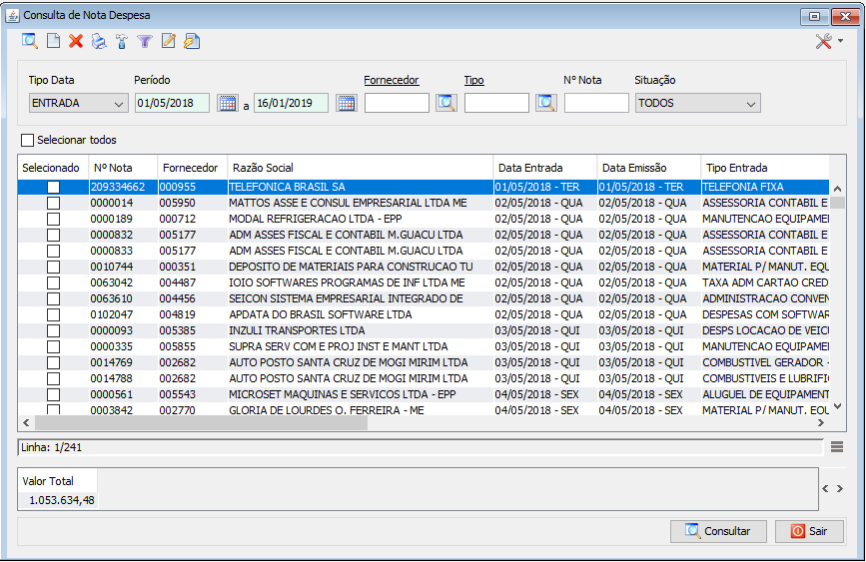This screenshot has width=866, height=562.
Task: Sort by Nº Nota column header
Action: coord(123,168)
